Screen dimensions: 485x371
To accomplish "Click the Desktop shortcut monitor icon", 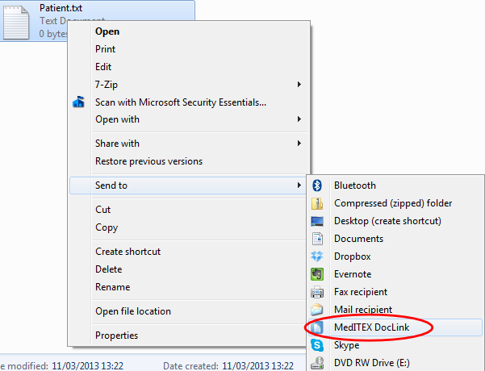I will [x=317, y=221].
